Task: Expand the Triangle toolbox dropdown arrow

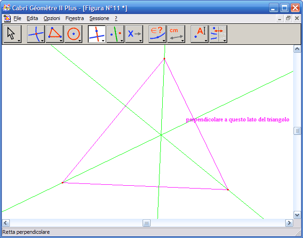Action: (x=61, y=41)
